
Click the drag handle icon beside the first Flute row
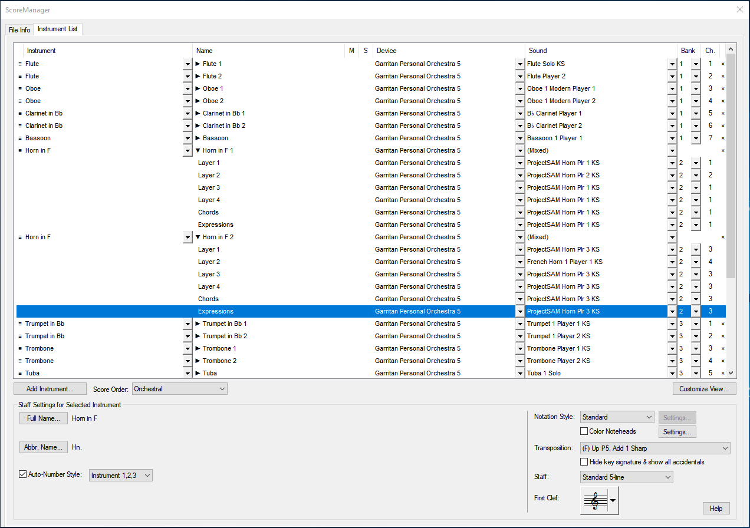point(20,64)
